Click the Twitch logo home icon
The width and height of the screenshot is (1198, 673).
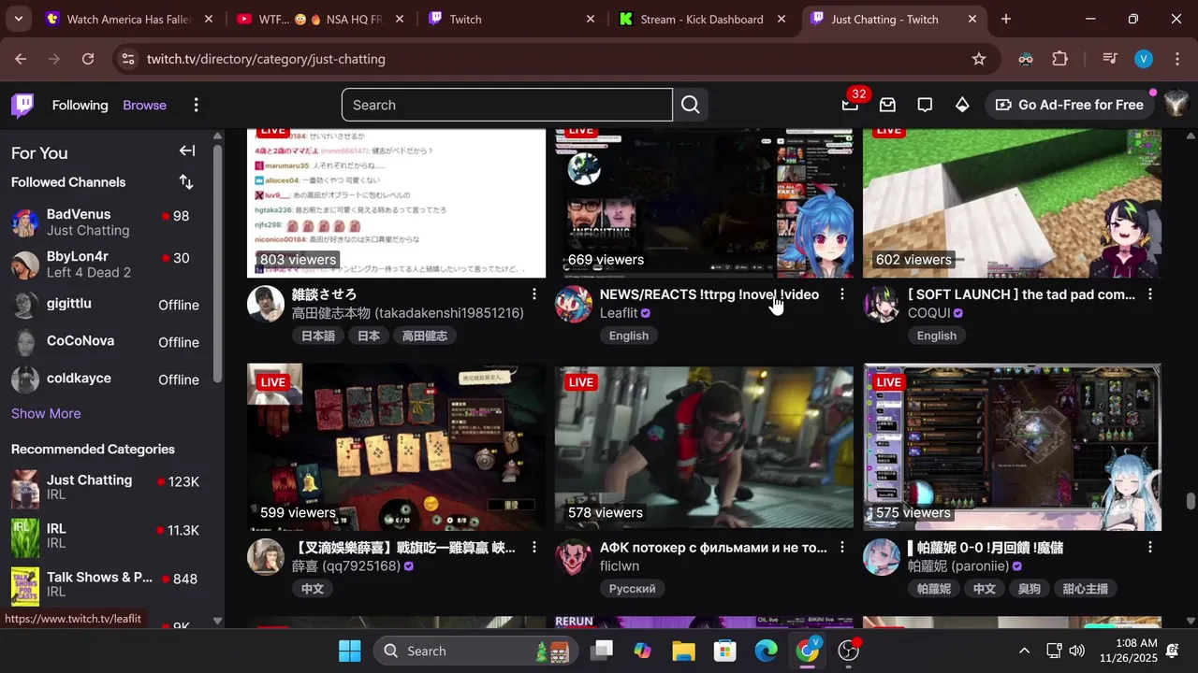[22, 105]
